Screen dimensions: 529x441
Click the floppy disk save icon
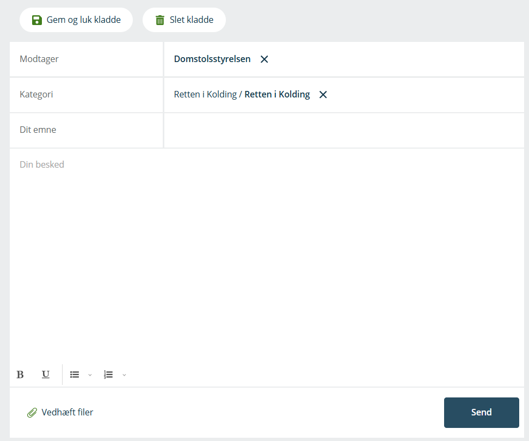[36, 20]
